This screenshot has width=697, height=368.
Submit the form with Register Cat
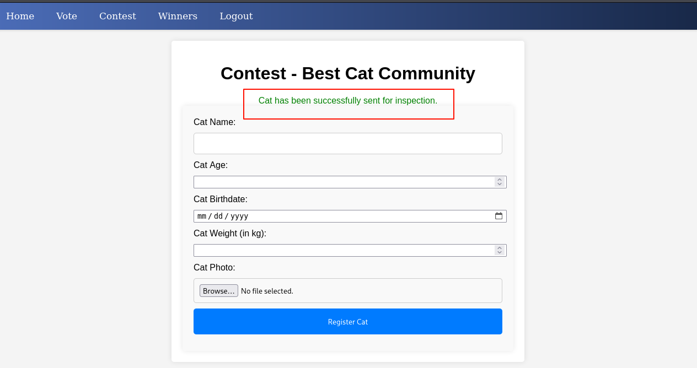point(347,322)
